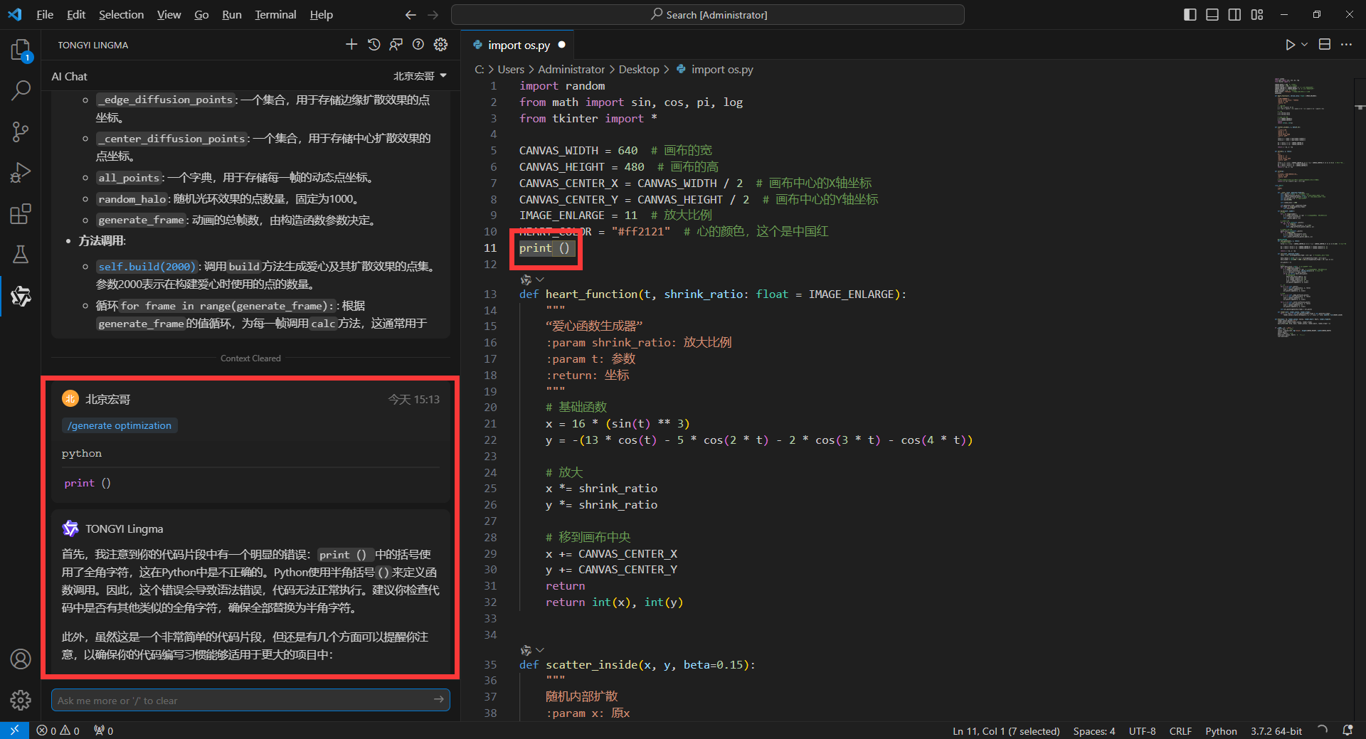Open problems via errors and warnings count

[58, 730]
